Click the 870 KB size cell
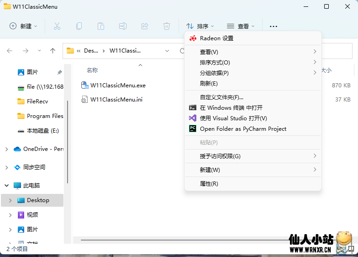This screenshot has height=257, width=358. 341,85
